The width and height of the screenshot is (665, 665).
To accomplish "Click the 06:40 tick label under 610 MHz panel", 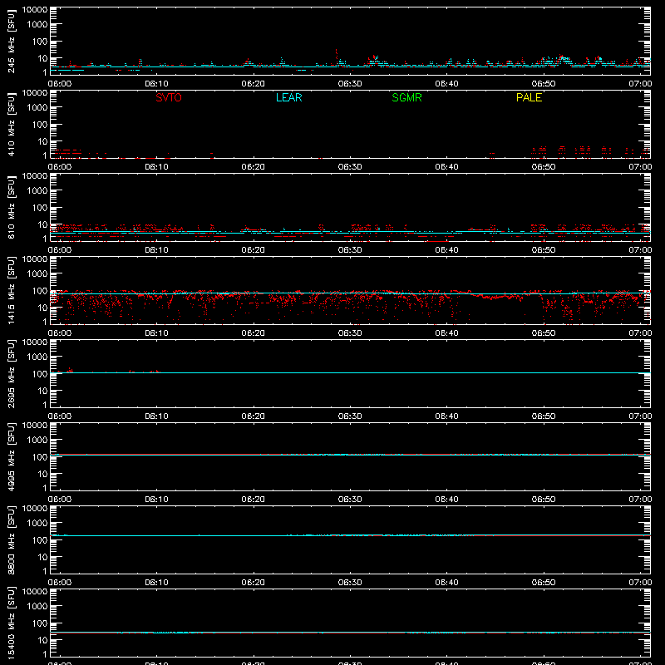I will coord(446,250).
